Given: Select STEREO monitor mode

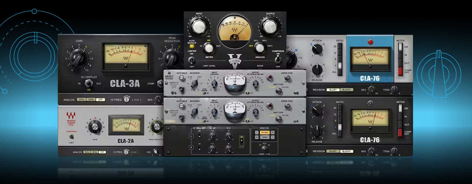Looking at the screenshot, I should point(265,132).
